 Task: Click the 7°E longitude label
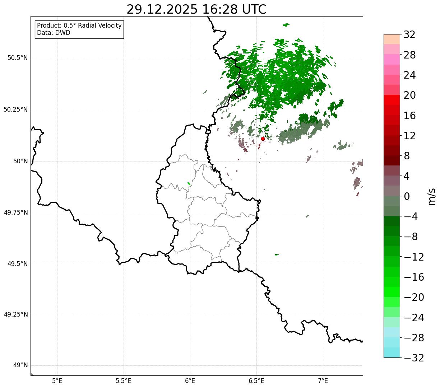(x=323, y=380)
